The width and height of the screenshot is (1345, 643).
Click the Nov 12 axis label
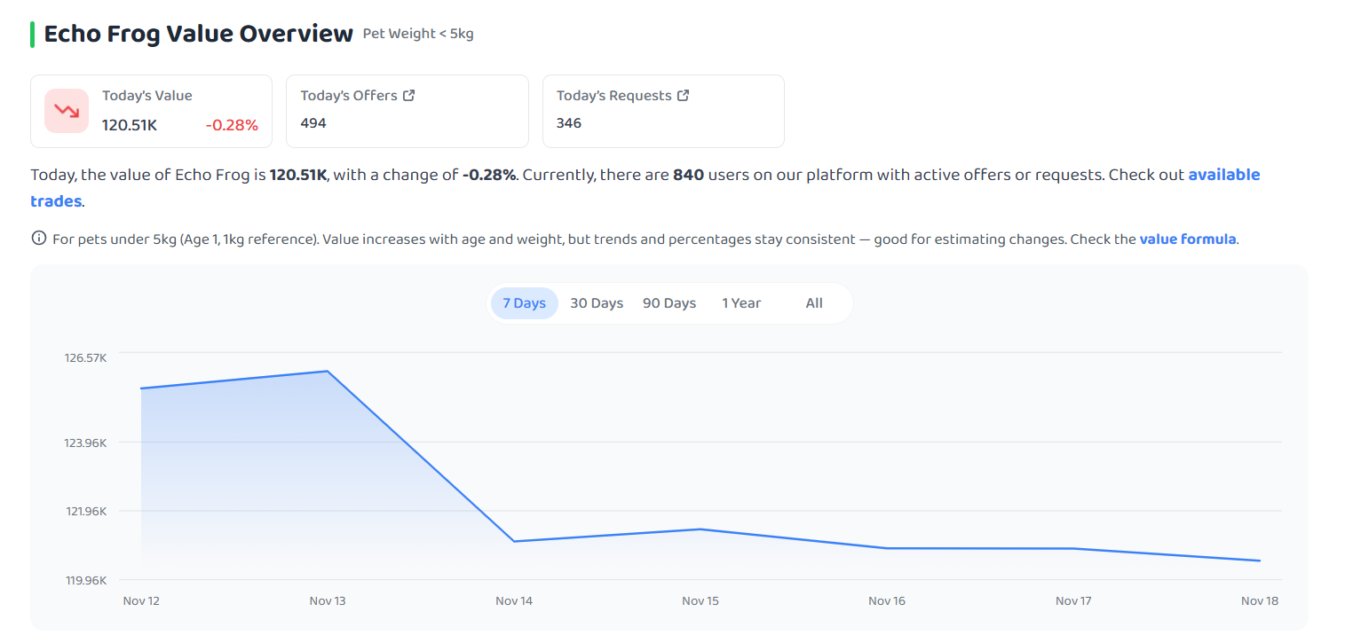click(x=141, y=601)
